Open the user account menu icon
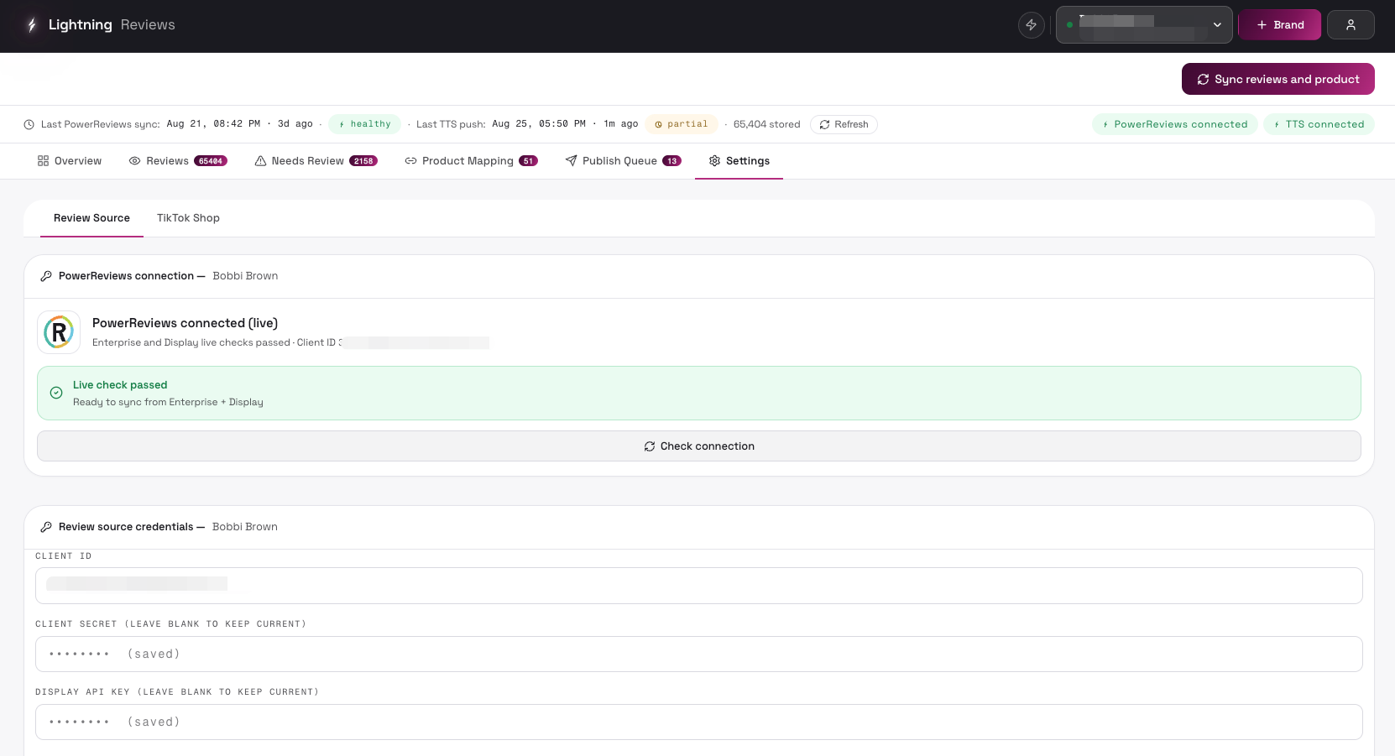 pyautogui.click(x=1351, y=25)
